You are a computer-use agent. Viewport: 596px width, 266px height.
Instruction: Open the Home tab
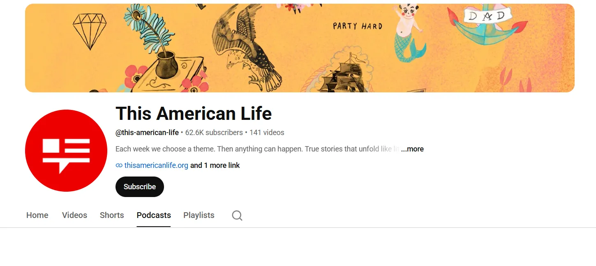click(x=37, y=215)
